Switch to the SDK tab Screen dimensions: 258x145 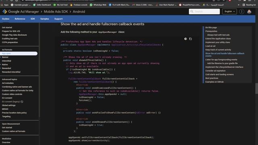click(x=33, y=19)
